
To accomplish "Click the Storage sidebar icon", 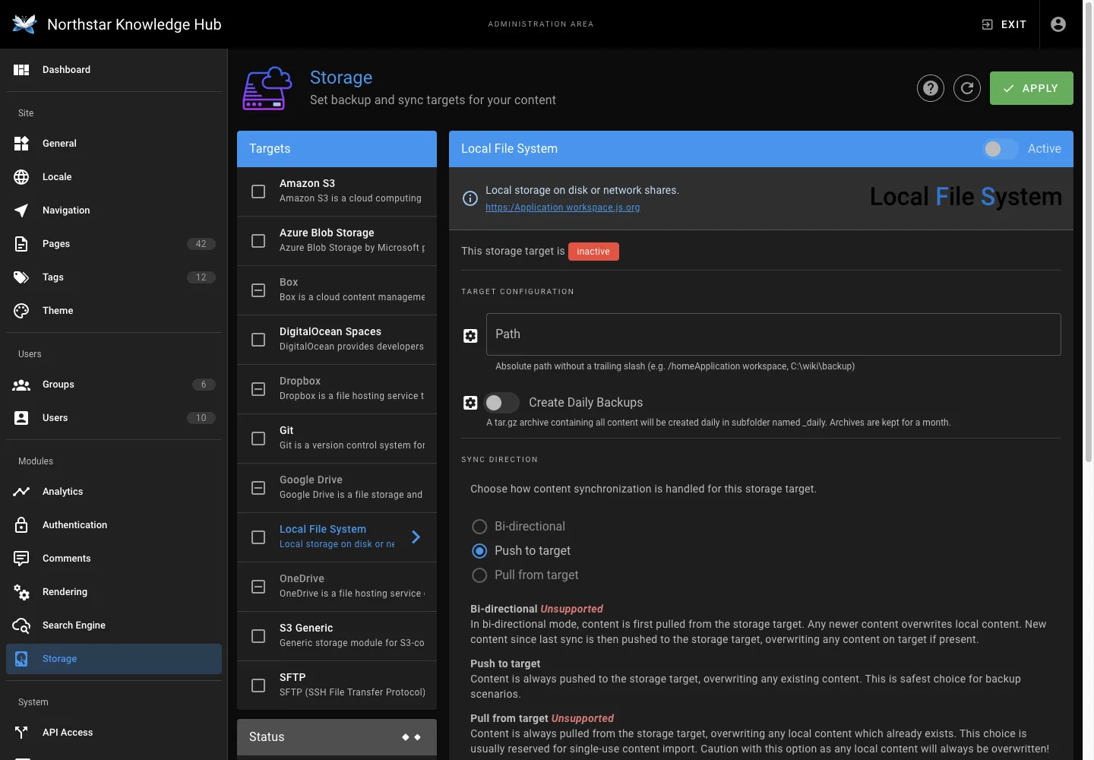I will (21, 659).
